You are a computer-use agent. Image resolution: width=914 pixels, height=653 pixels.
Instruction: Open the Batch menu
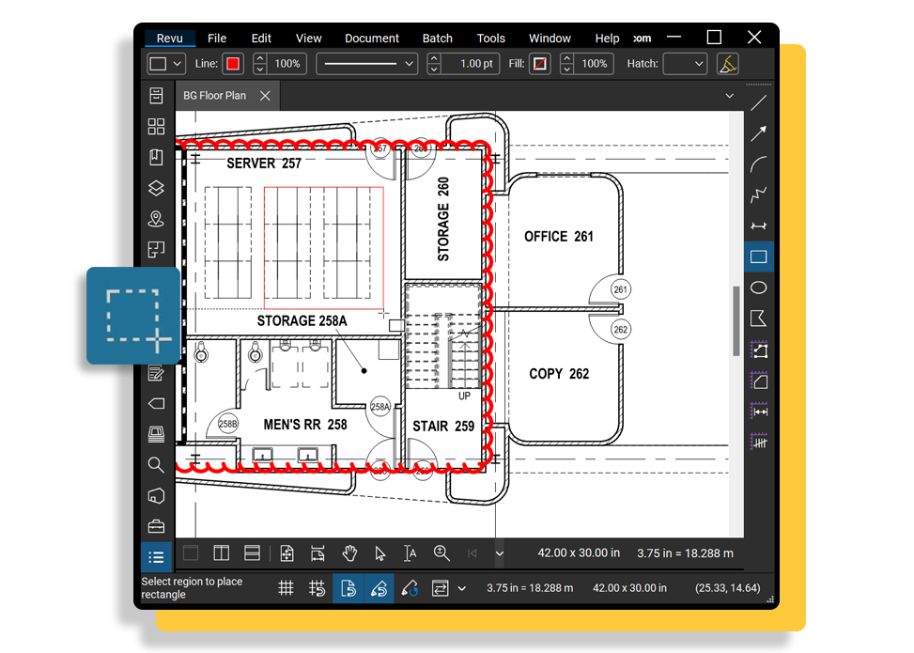click(437, 39)
